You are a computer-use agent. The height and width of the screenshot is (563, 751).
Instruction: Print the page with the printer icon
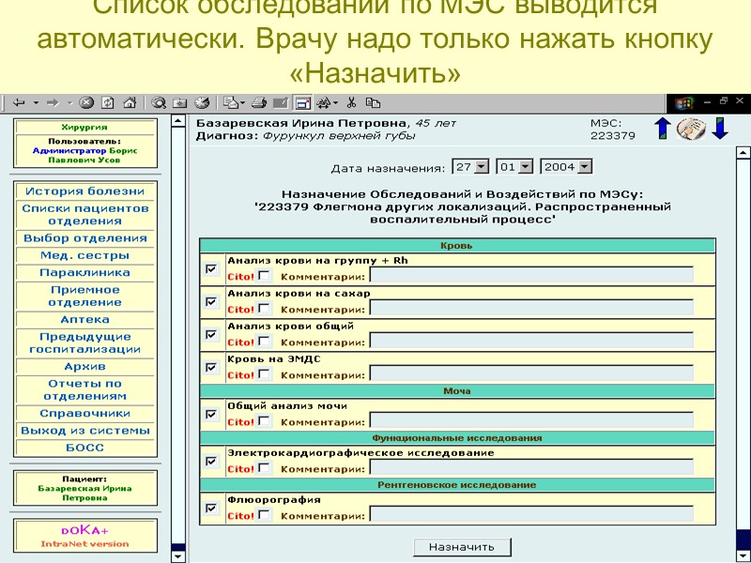[x=259, y=102]
